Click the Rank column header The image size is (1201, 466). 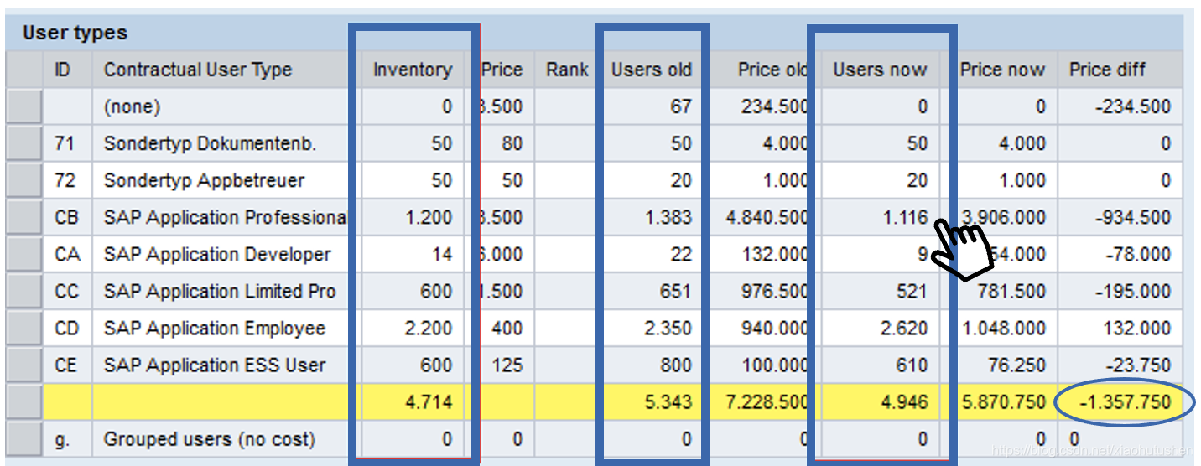coord(567,70)
